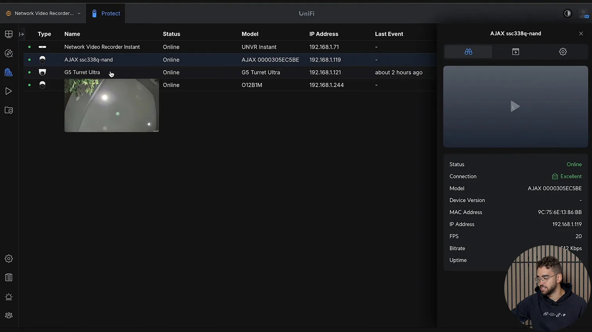Image resolution: width=592 pixels, height=332 pixels.
Task: Open the system log clipboard icon
Action: pyautogui.click(x=9, y=278)
